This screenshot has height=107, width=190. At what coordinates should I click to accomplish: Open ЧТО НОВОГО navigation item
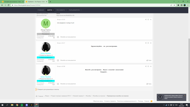pyautogui.click(x=61, y=10)
